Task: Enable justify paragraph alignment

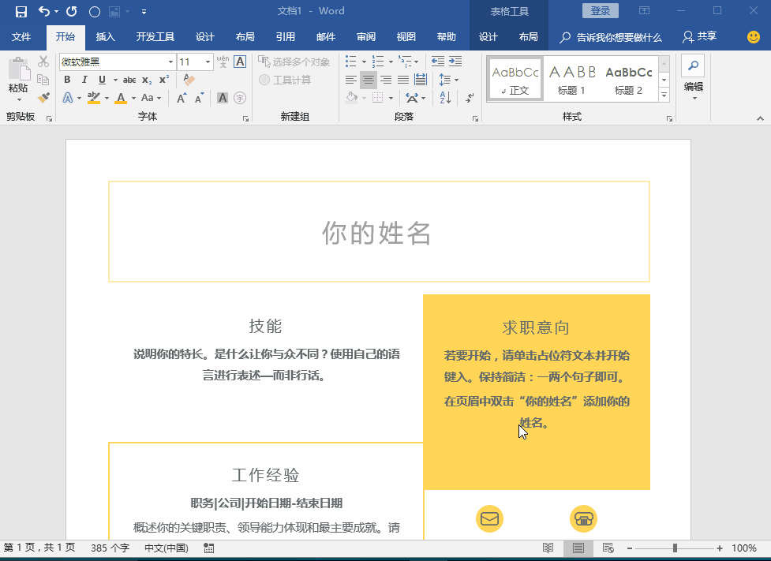Action: pyautogui.click(x=404, y=79)
